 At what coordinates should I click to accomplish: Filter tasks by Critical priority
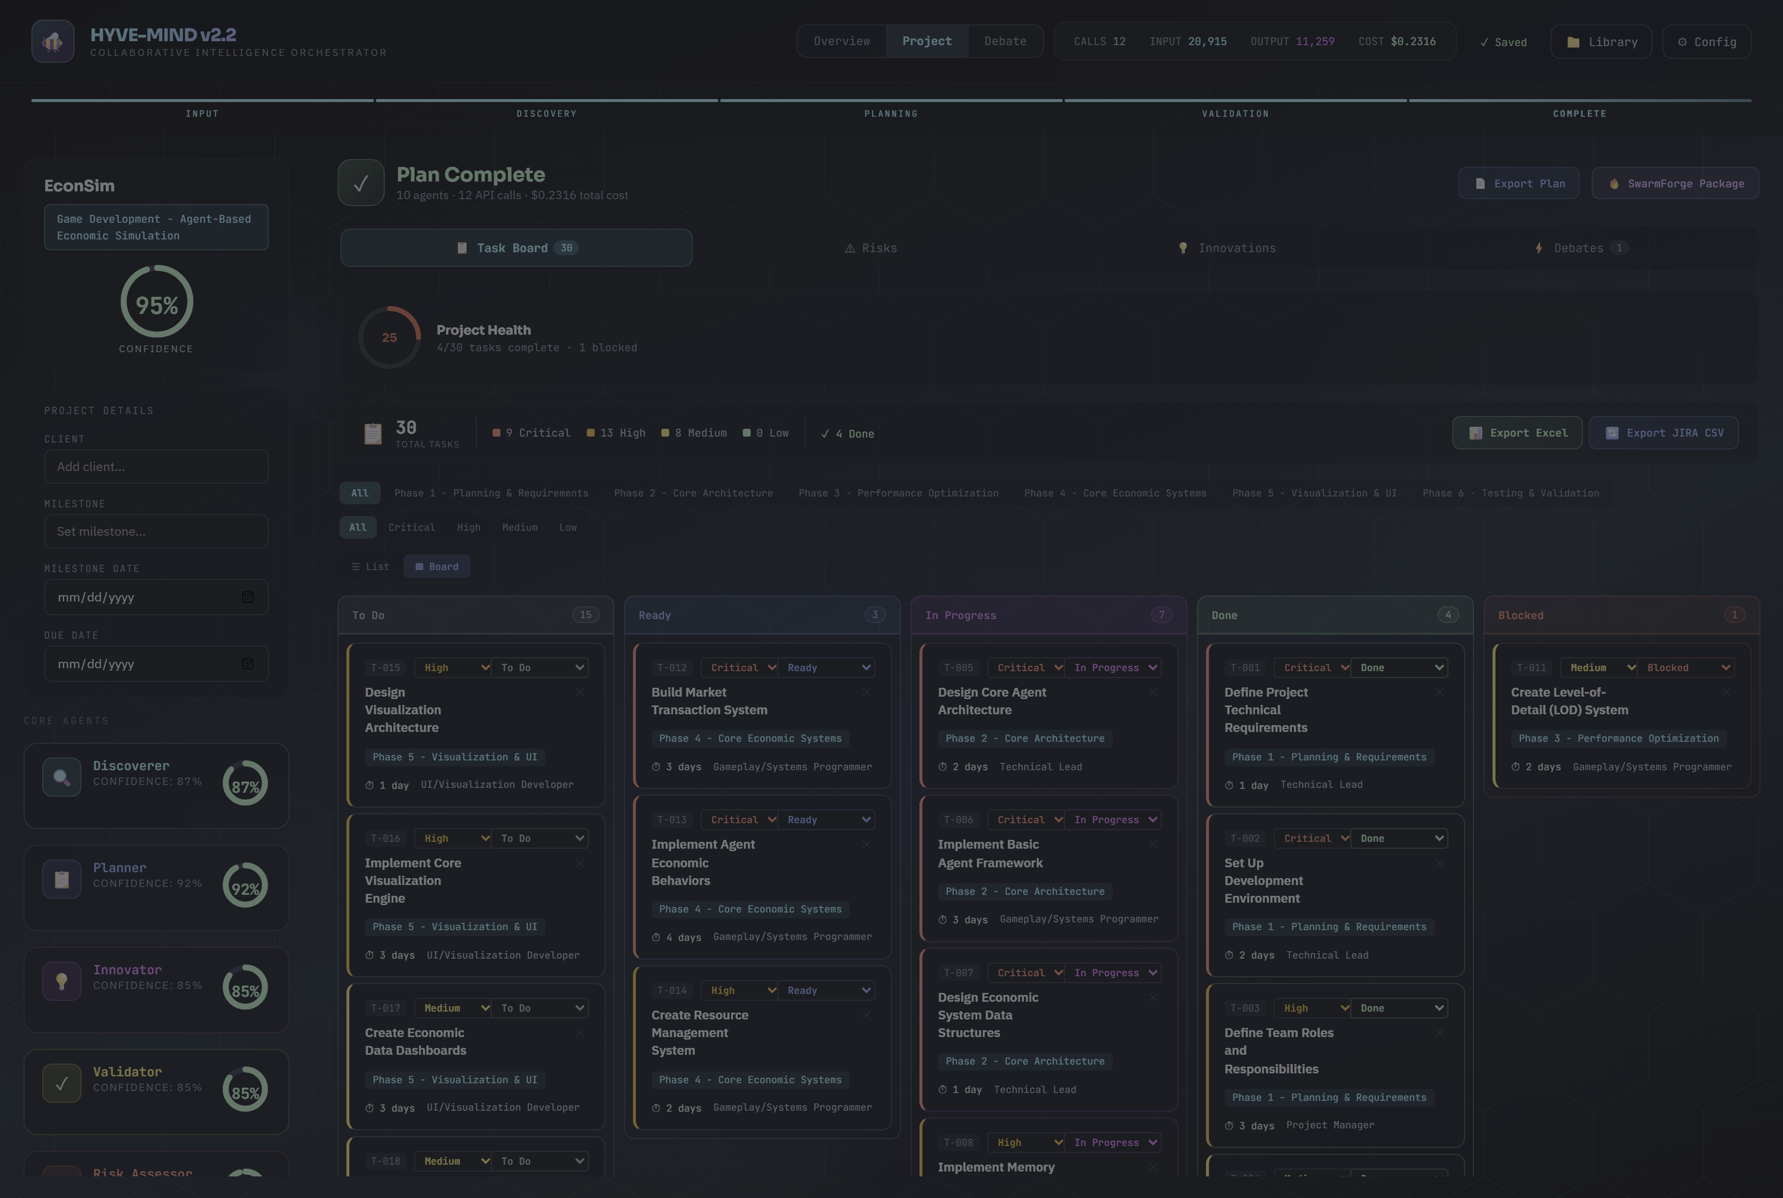tap(412, 528)
